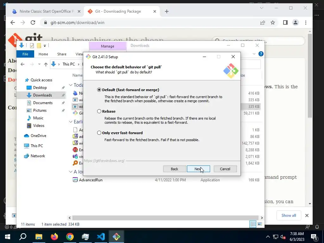Close the Chrome downloads bar
Screen dimensions: 324x243
(307, 215)
